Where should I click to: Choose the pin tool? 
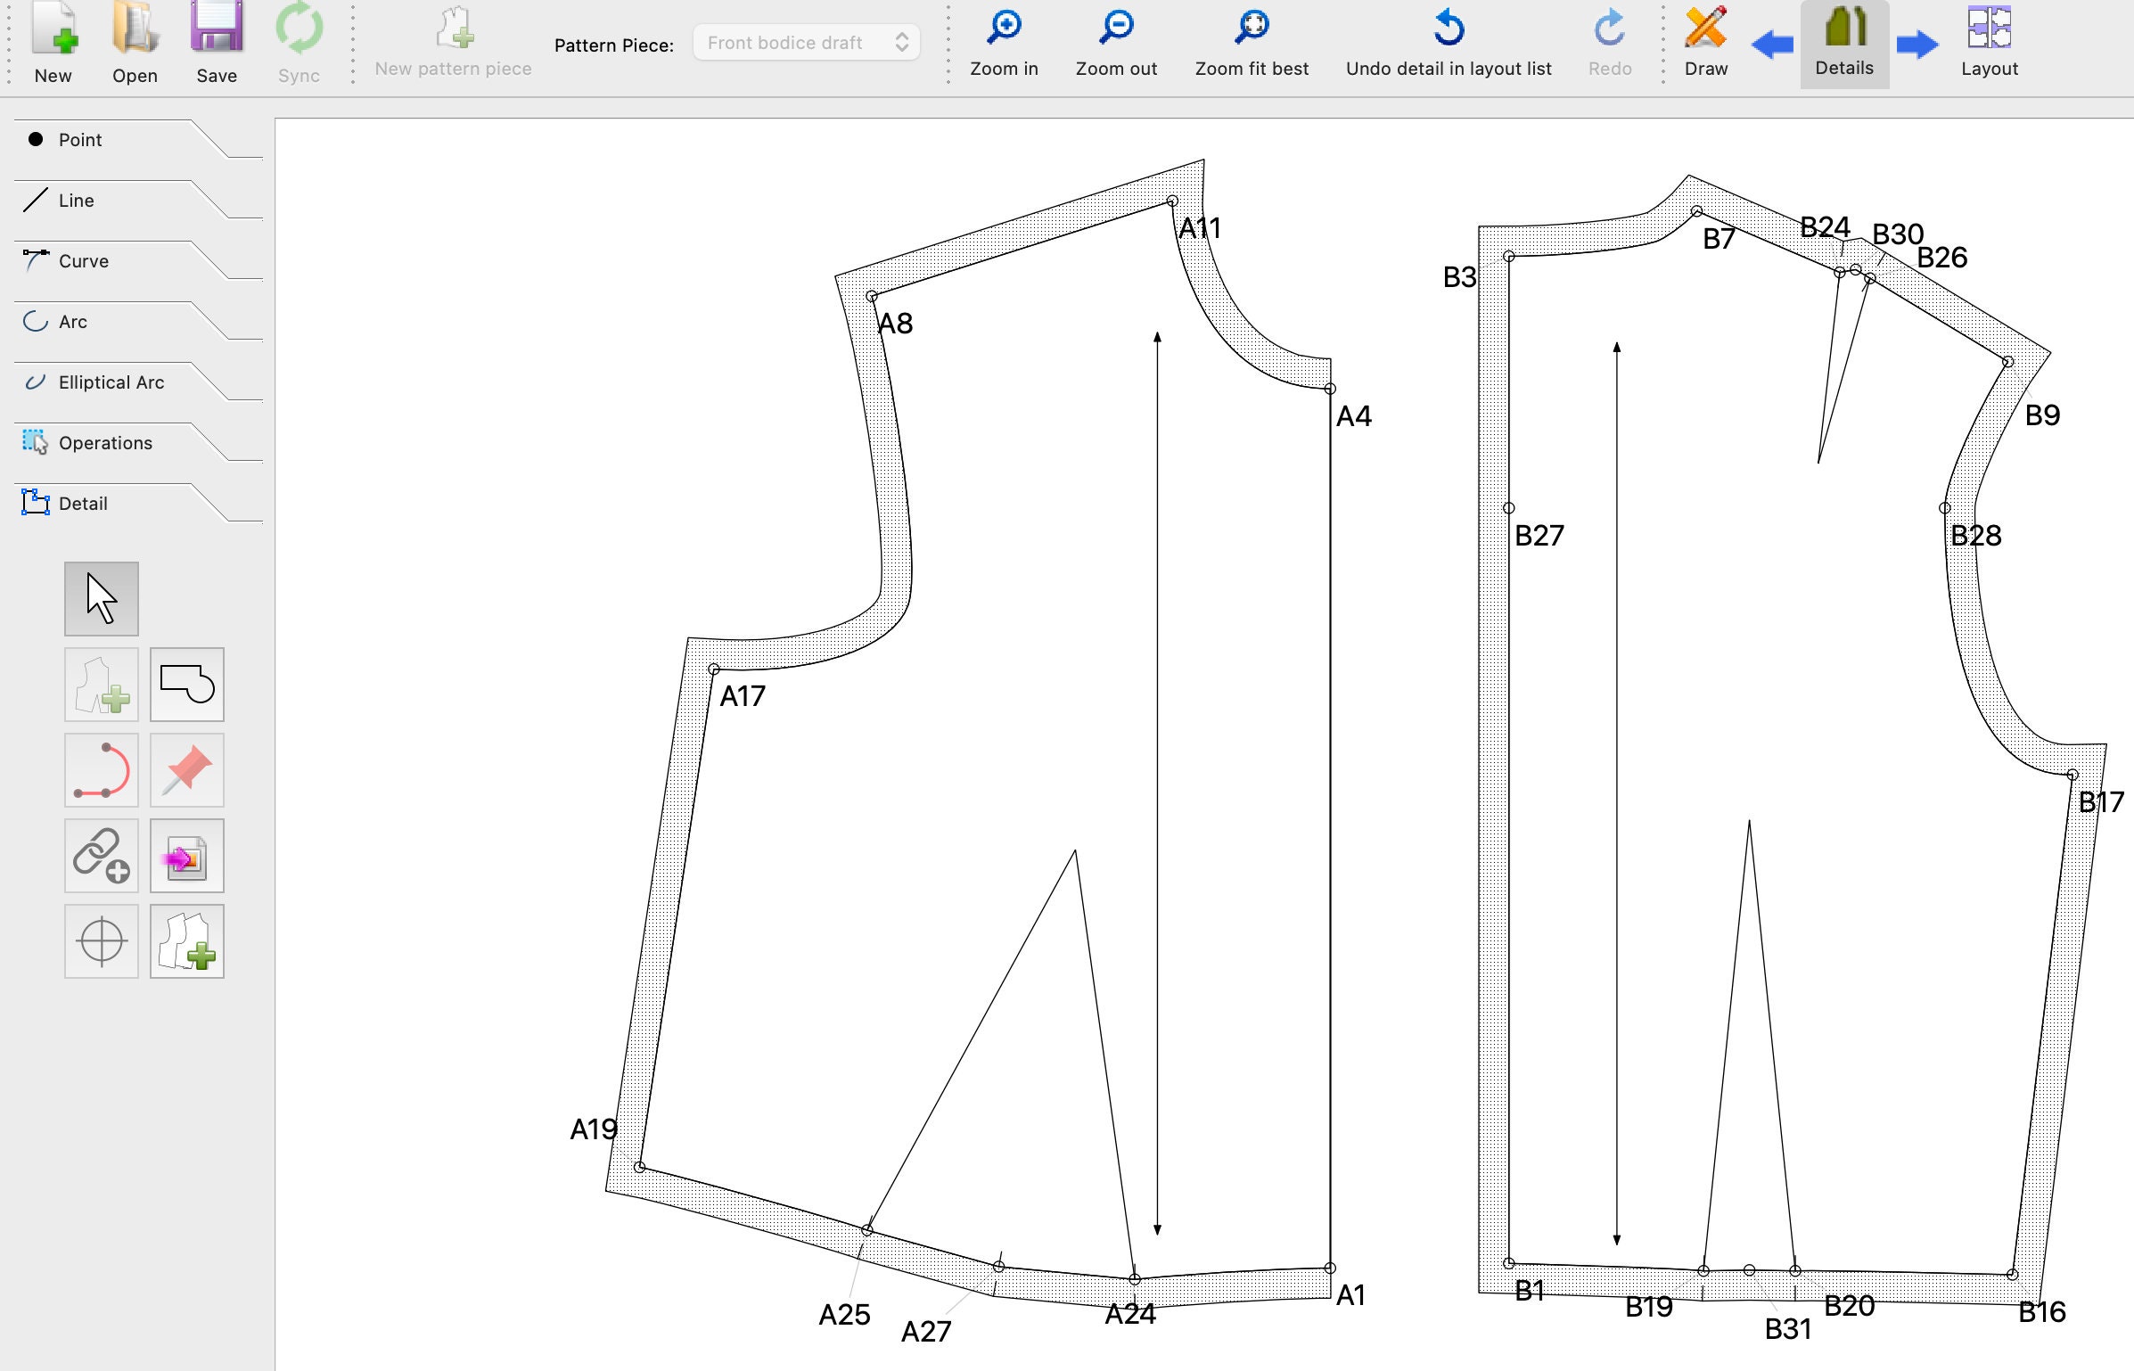point(187,769)
